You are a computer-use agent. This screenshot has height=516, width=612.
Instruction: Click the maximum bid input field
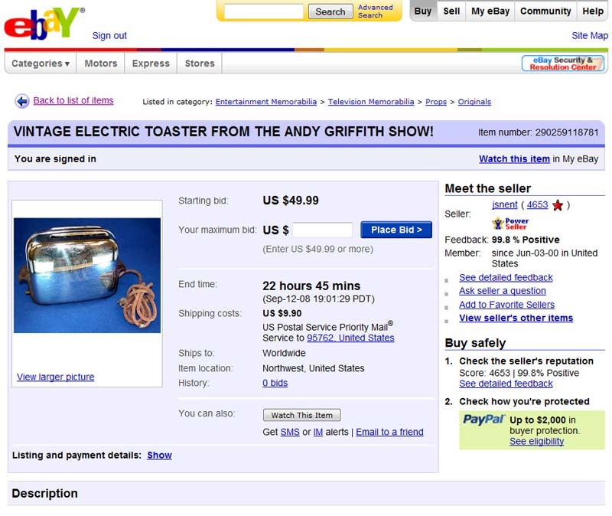[322, 230]
